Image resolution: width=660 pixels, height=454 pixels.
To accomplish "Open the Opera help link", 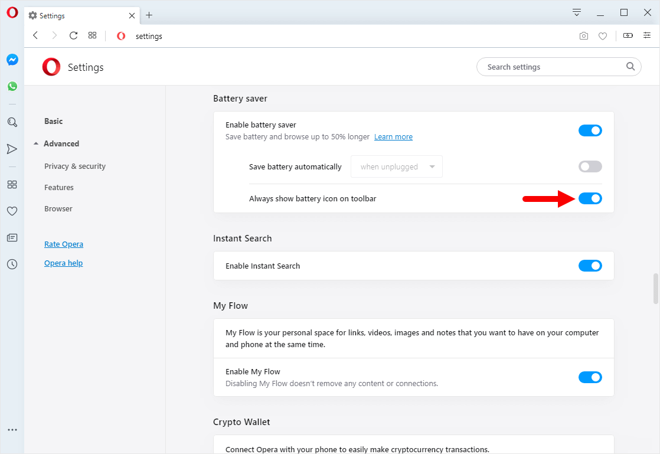I will [64, 263].
